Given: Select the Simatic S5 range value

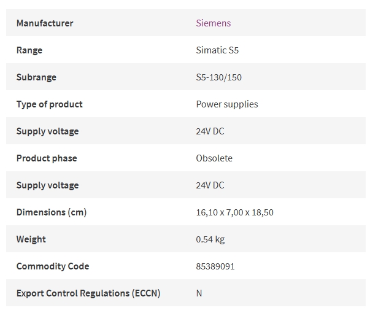Looking at the screenshot, I should click(x=217, y=50).
